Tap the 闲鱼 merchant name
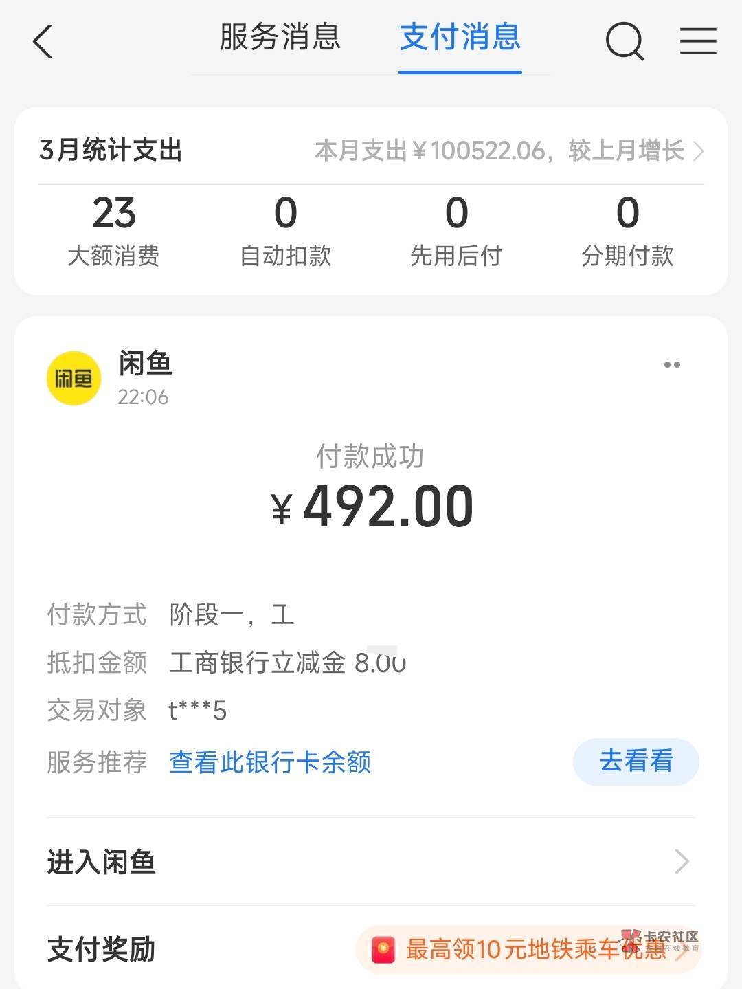 coord(145,364)
